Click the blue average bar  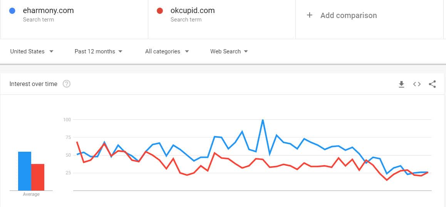[25, 171]
